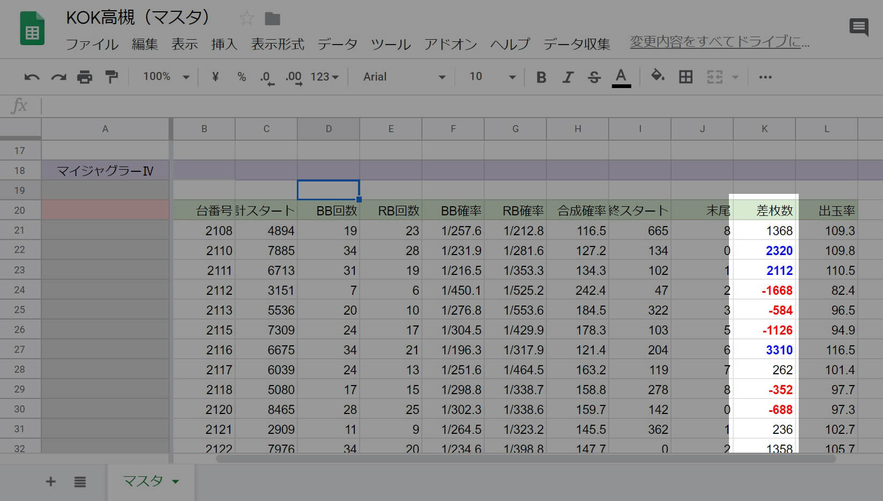Click the formula bar input field
The image size is (883, 501).
coord(462,106)
